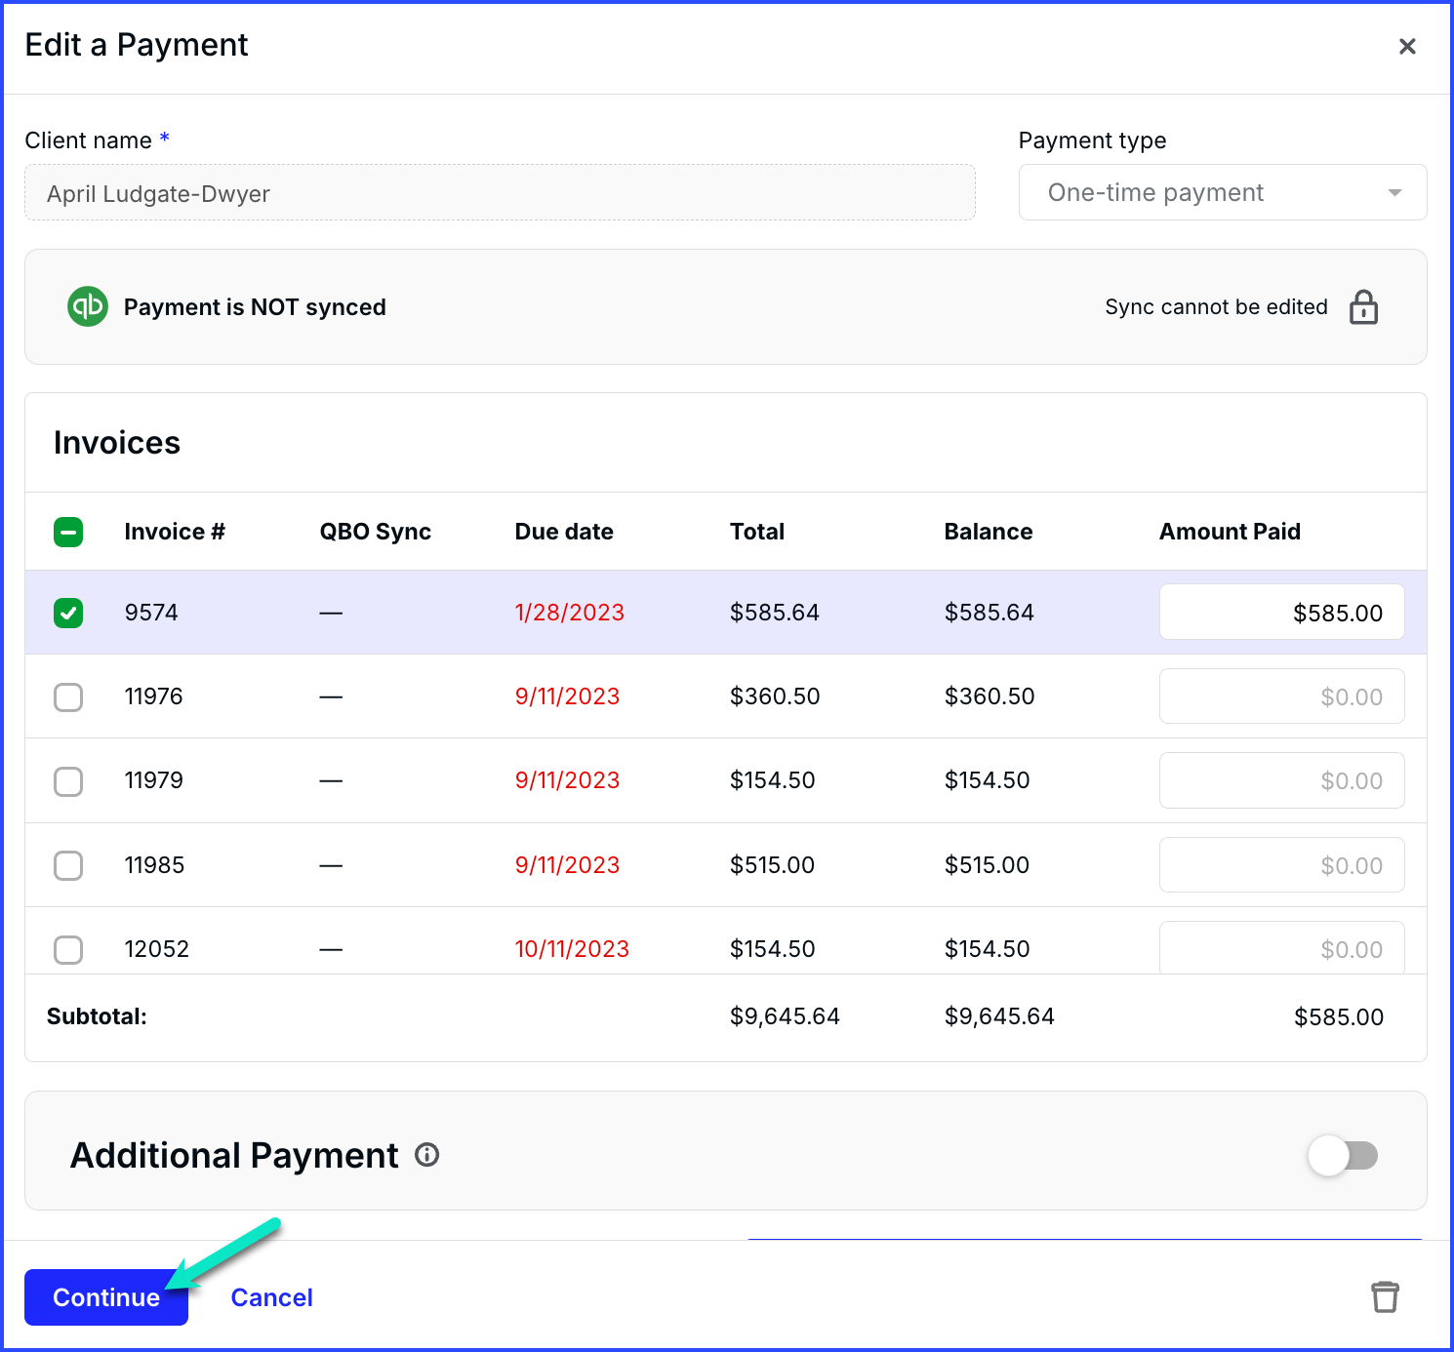Click the subtotal total $9,645.64
1454x1352 pixels.
785,1016
